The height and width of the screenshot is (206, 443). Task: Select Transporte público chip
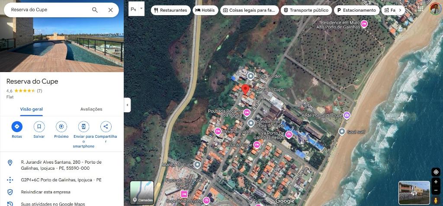(306, 10)
